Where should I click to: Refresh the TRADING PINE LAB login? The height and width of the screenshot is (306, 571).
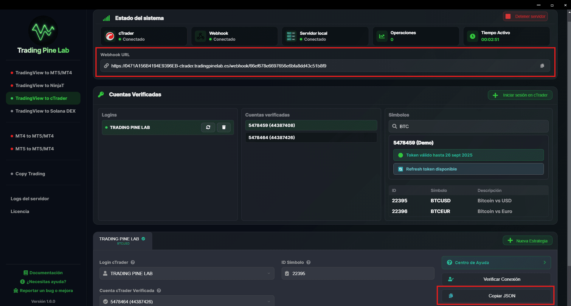(x=208, y=127)
